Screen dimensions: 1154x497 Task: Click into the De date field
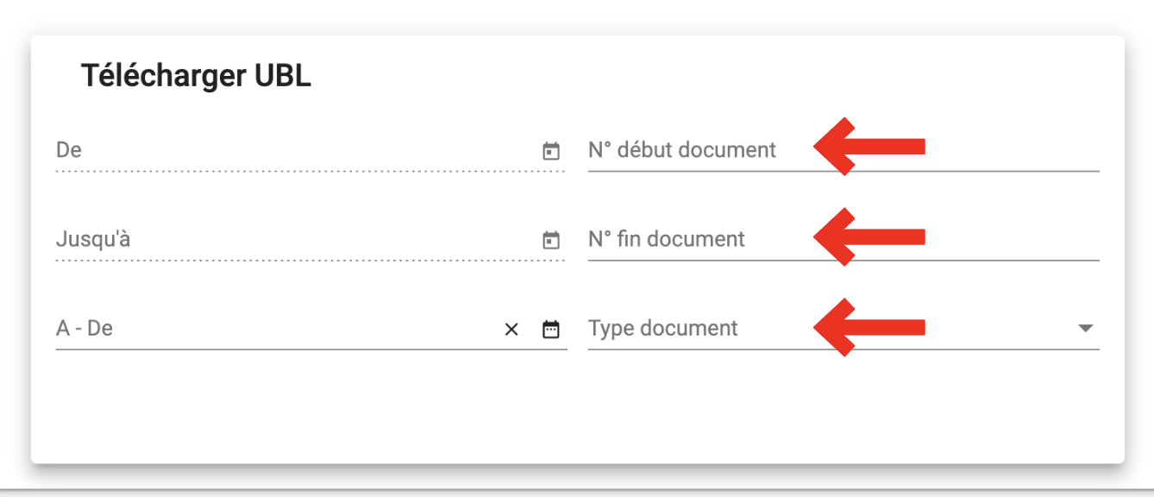click(296, 150)
